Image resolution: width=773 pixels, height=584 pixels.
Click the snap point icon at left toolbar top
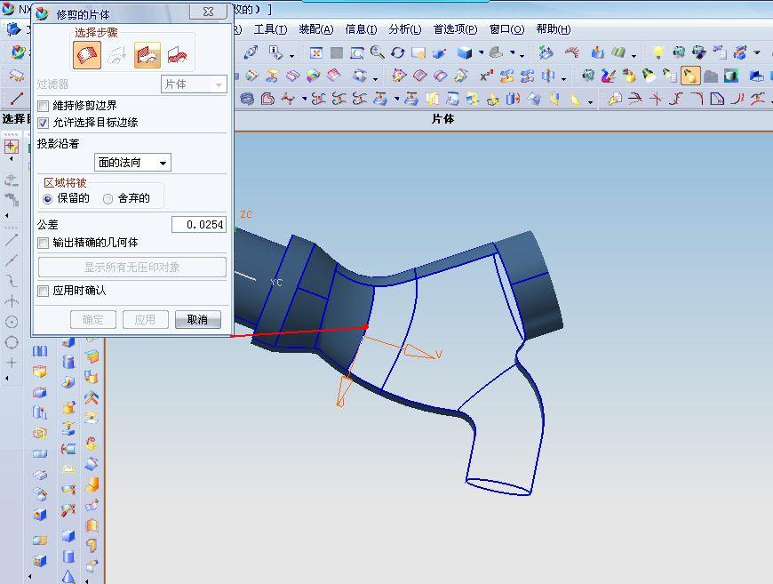[12, 147]
